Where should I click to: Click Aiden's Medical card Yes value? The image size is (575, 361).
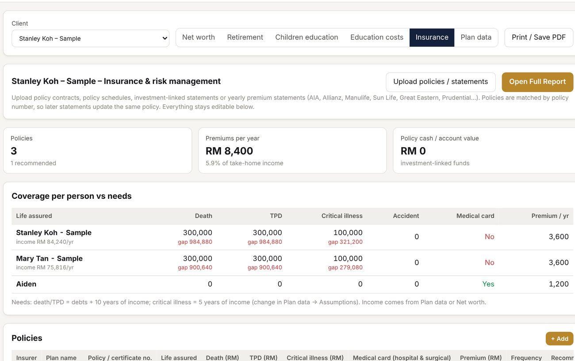[488, 284]
